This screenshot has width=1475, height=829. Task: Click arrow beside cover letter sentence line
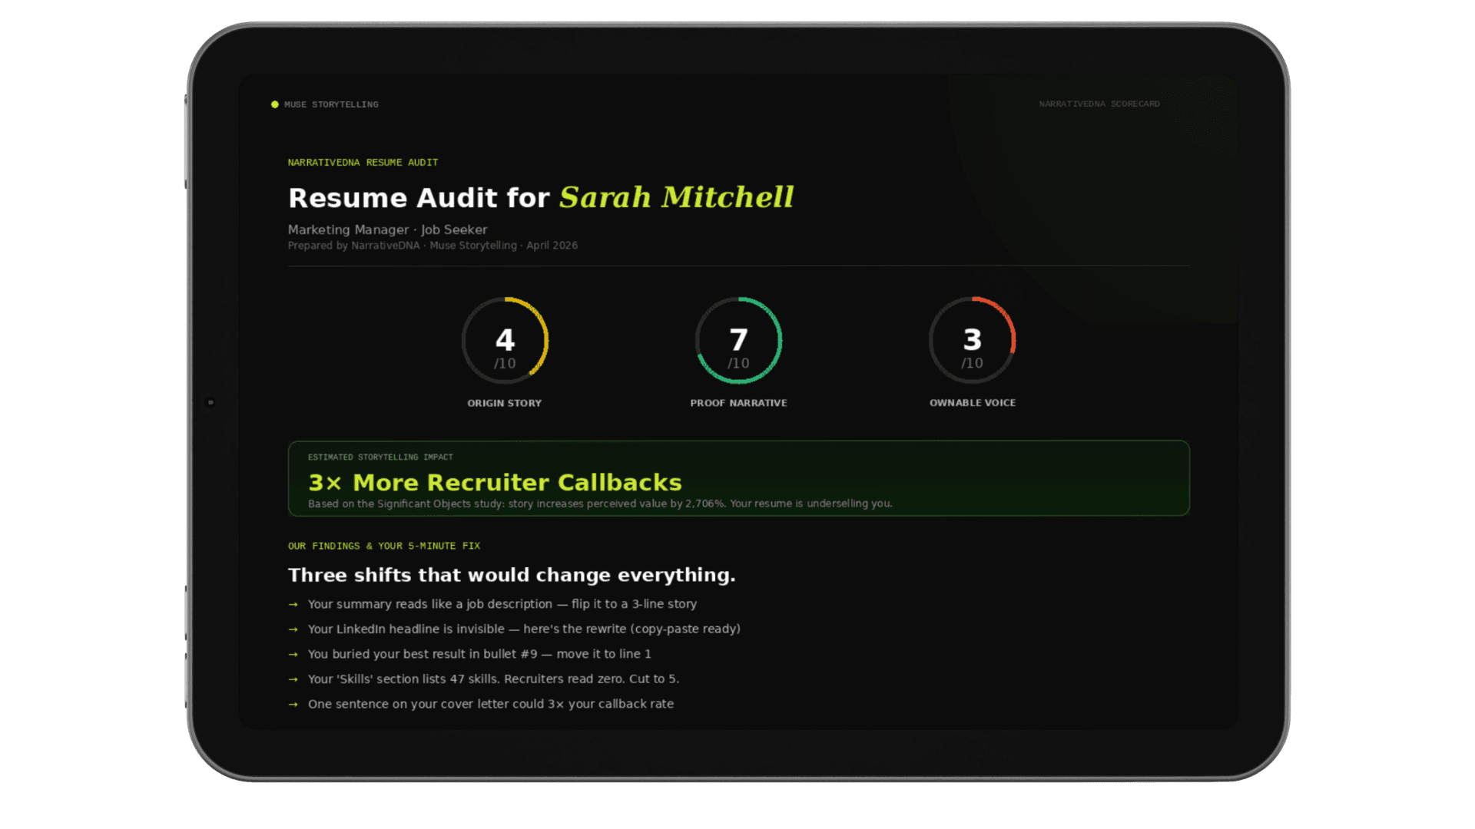tap(293, 705)
